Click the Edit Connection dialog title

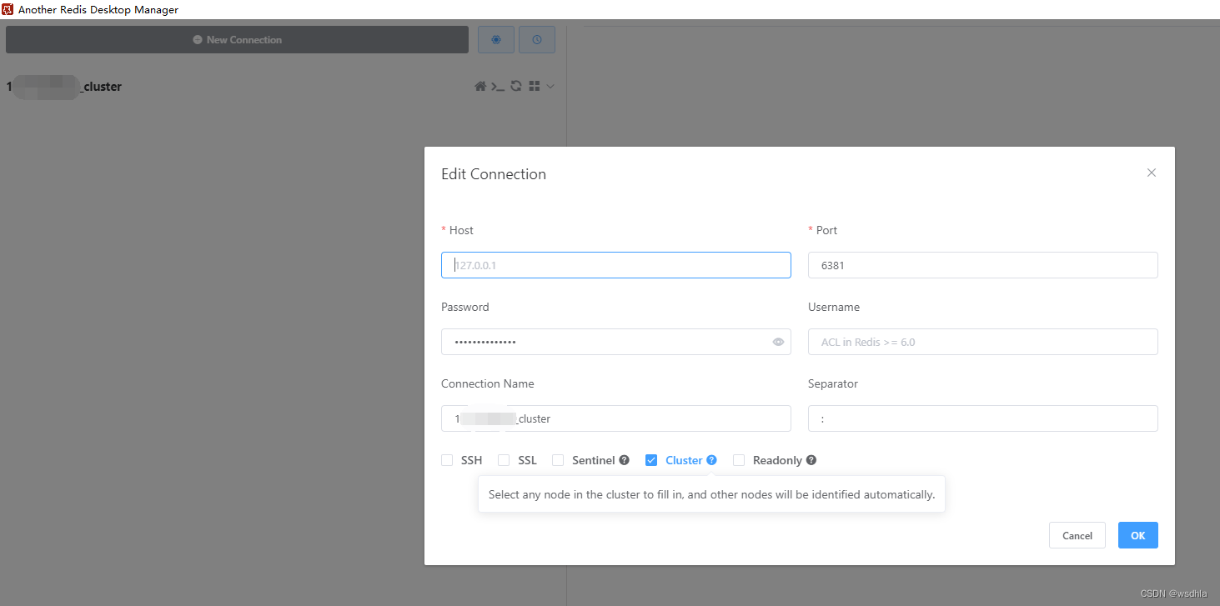coord(494,174)
